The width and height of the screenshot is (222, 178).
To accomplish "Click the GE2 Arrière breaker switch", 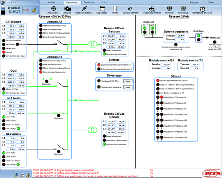I will tap(60, 147).
